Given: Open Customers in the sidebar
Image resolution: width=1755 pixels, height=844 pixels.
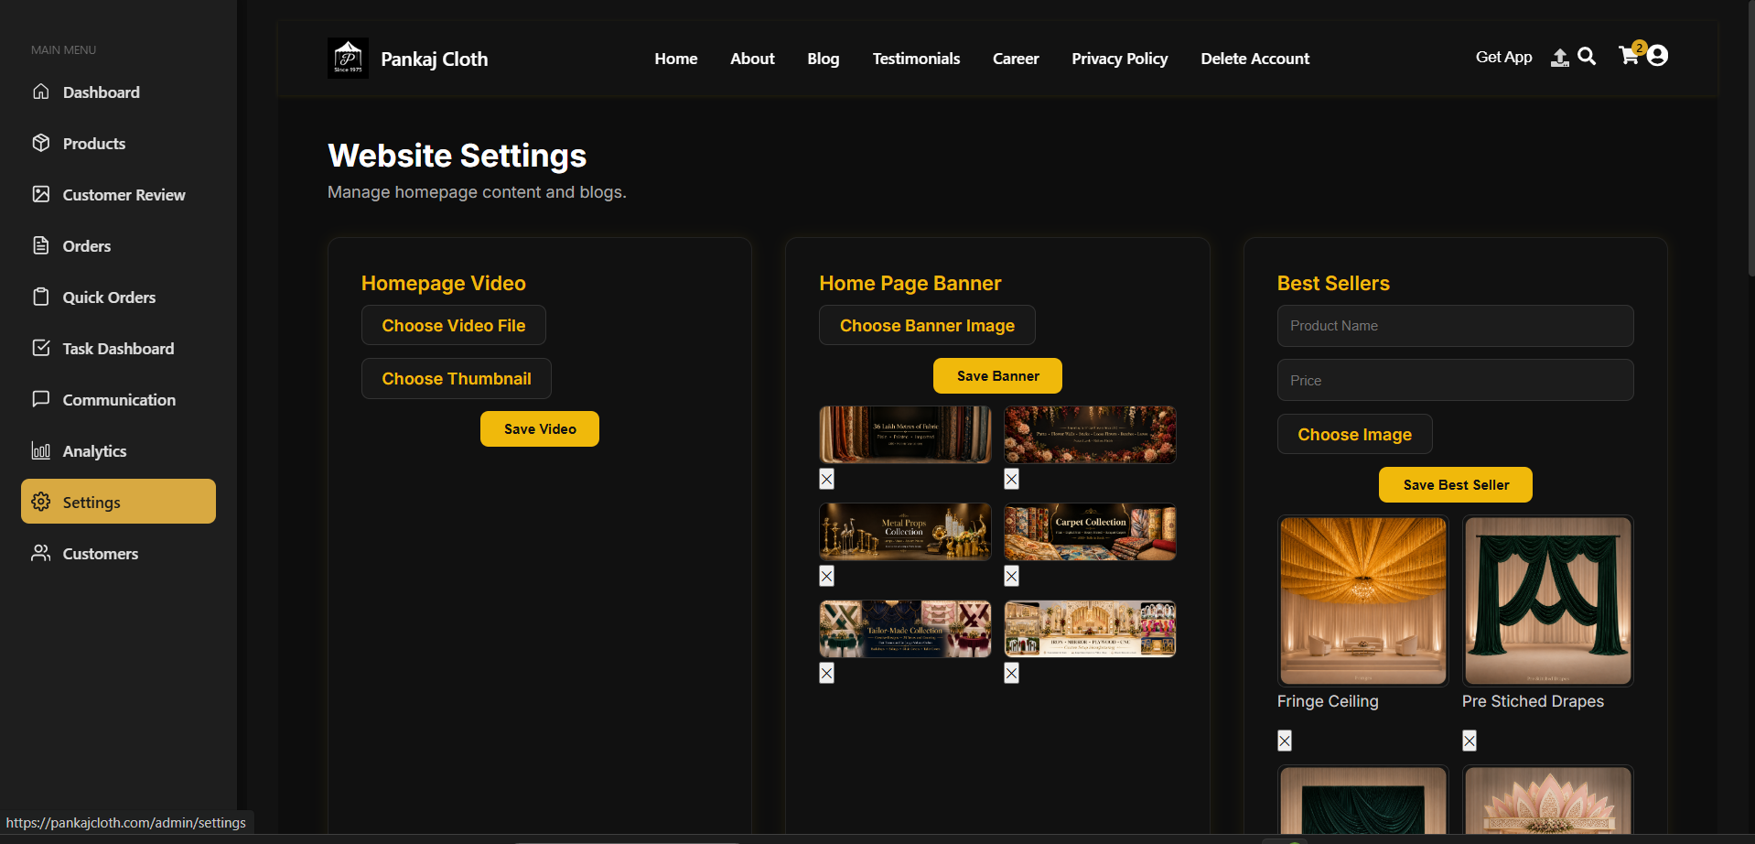Looking at the screenshot, I should pyautogui.click(x=118, y=554).
